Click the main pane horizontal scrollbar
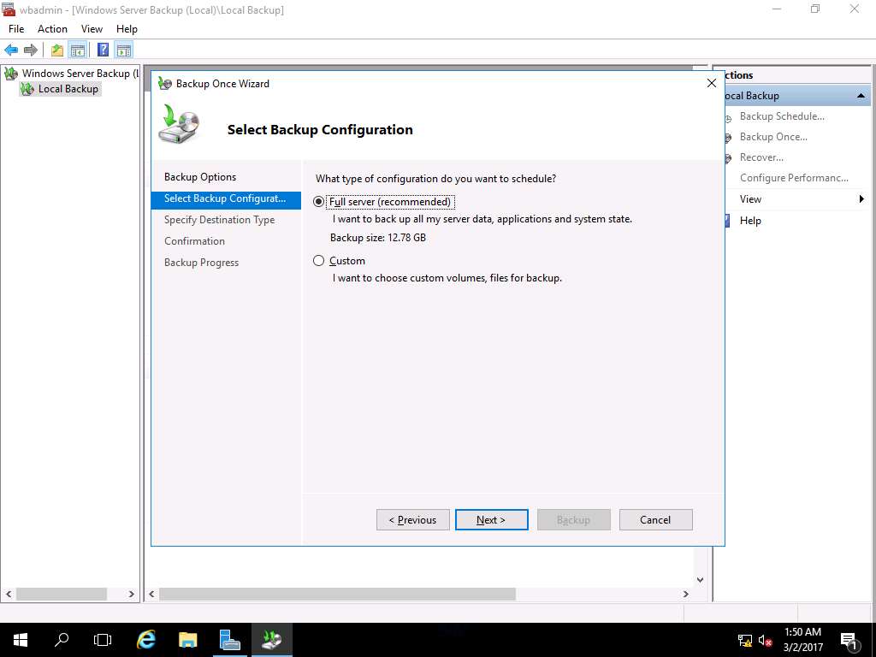 pos(337,594)
